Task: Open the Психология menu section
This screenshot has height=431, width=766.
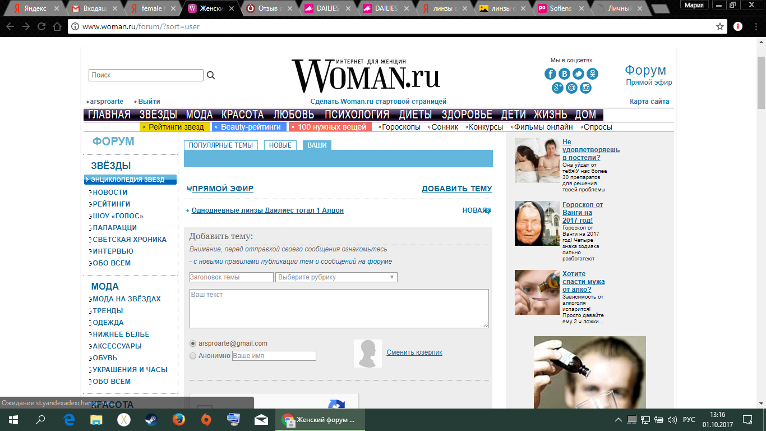Action: pyautogui.click(x=357, y=114)
